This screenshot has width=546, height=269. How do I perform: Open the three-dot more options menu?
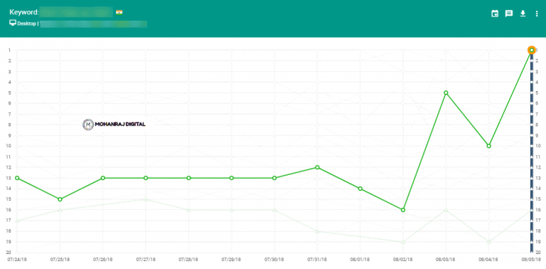(537, 14)
